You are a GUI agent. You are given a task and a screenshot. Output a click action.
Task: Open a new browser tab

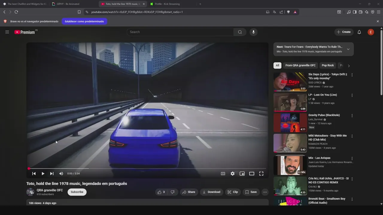pyautogui.click(x=200, y=4)
